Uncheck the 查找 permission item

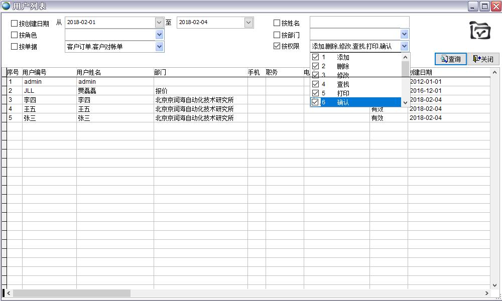[x=316, y=84]
